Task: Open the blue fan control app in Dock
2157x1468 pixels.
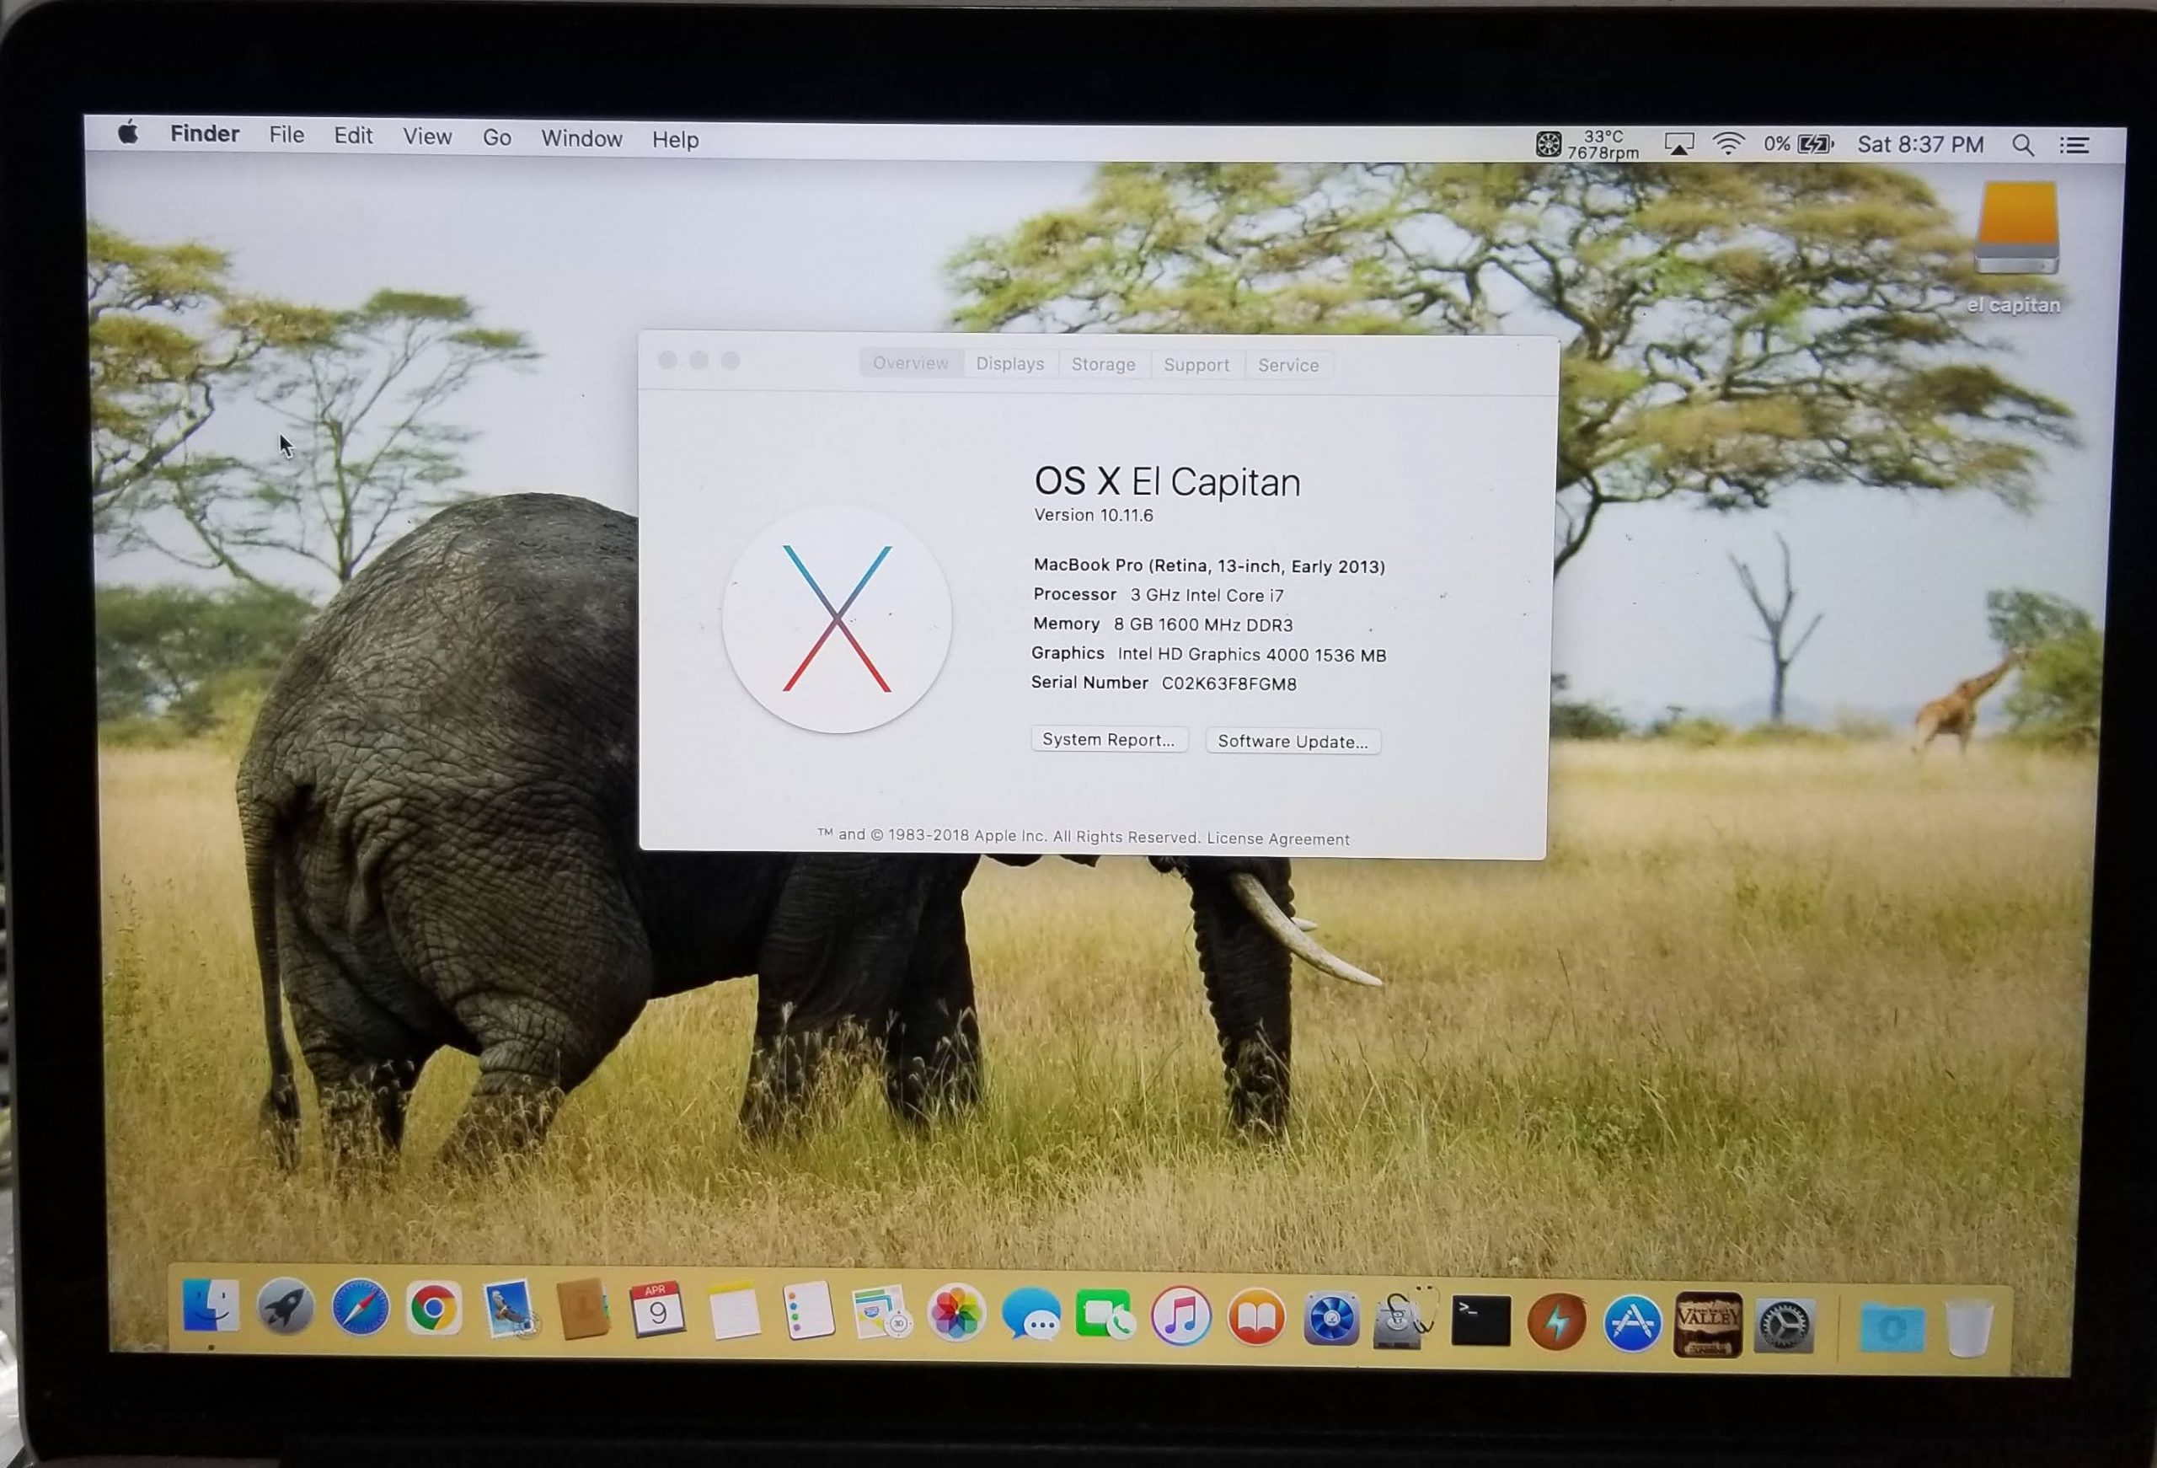Action: 1331,1319
